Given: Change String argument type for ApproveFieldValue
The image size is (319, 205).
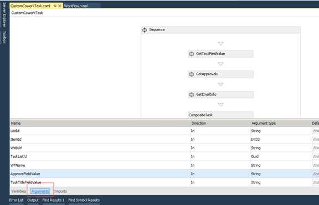Looking at the screenshot, I should pyautogui.click(x=280, y=174).
